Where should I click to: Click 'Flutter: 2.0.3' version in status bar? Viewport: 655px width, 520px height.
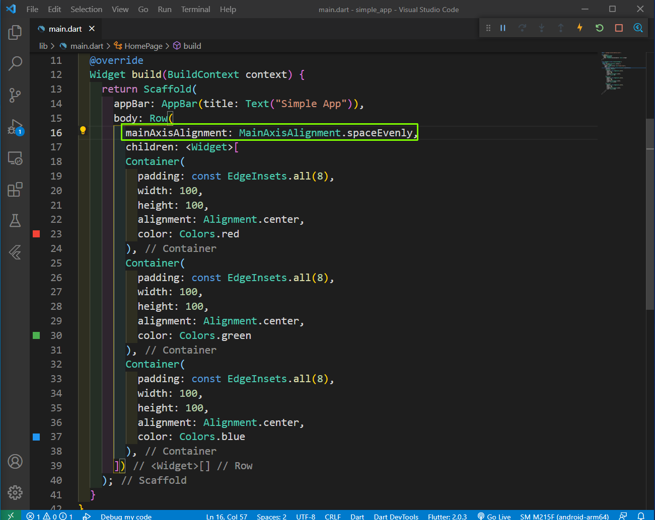pyautogui.click(x=447, y=516)
